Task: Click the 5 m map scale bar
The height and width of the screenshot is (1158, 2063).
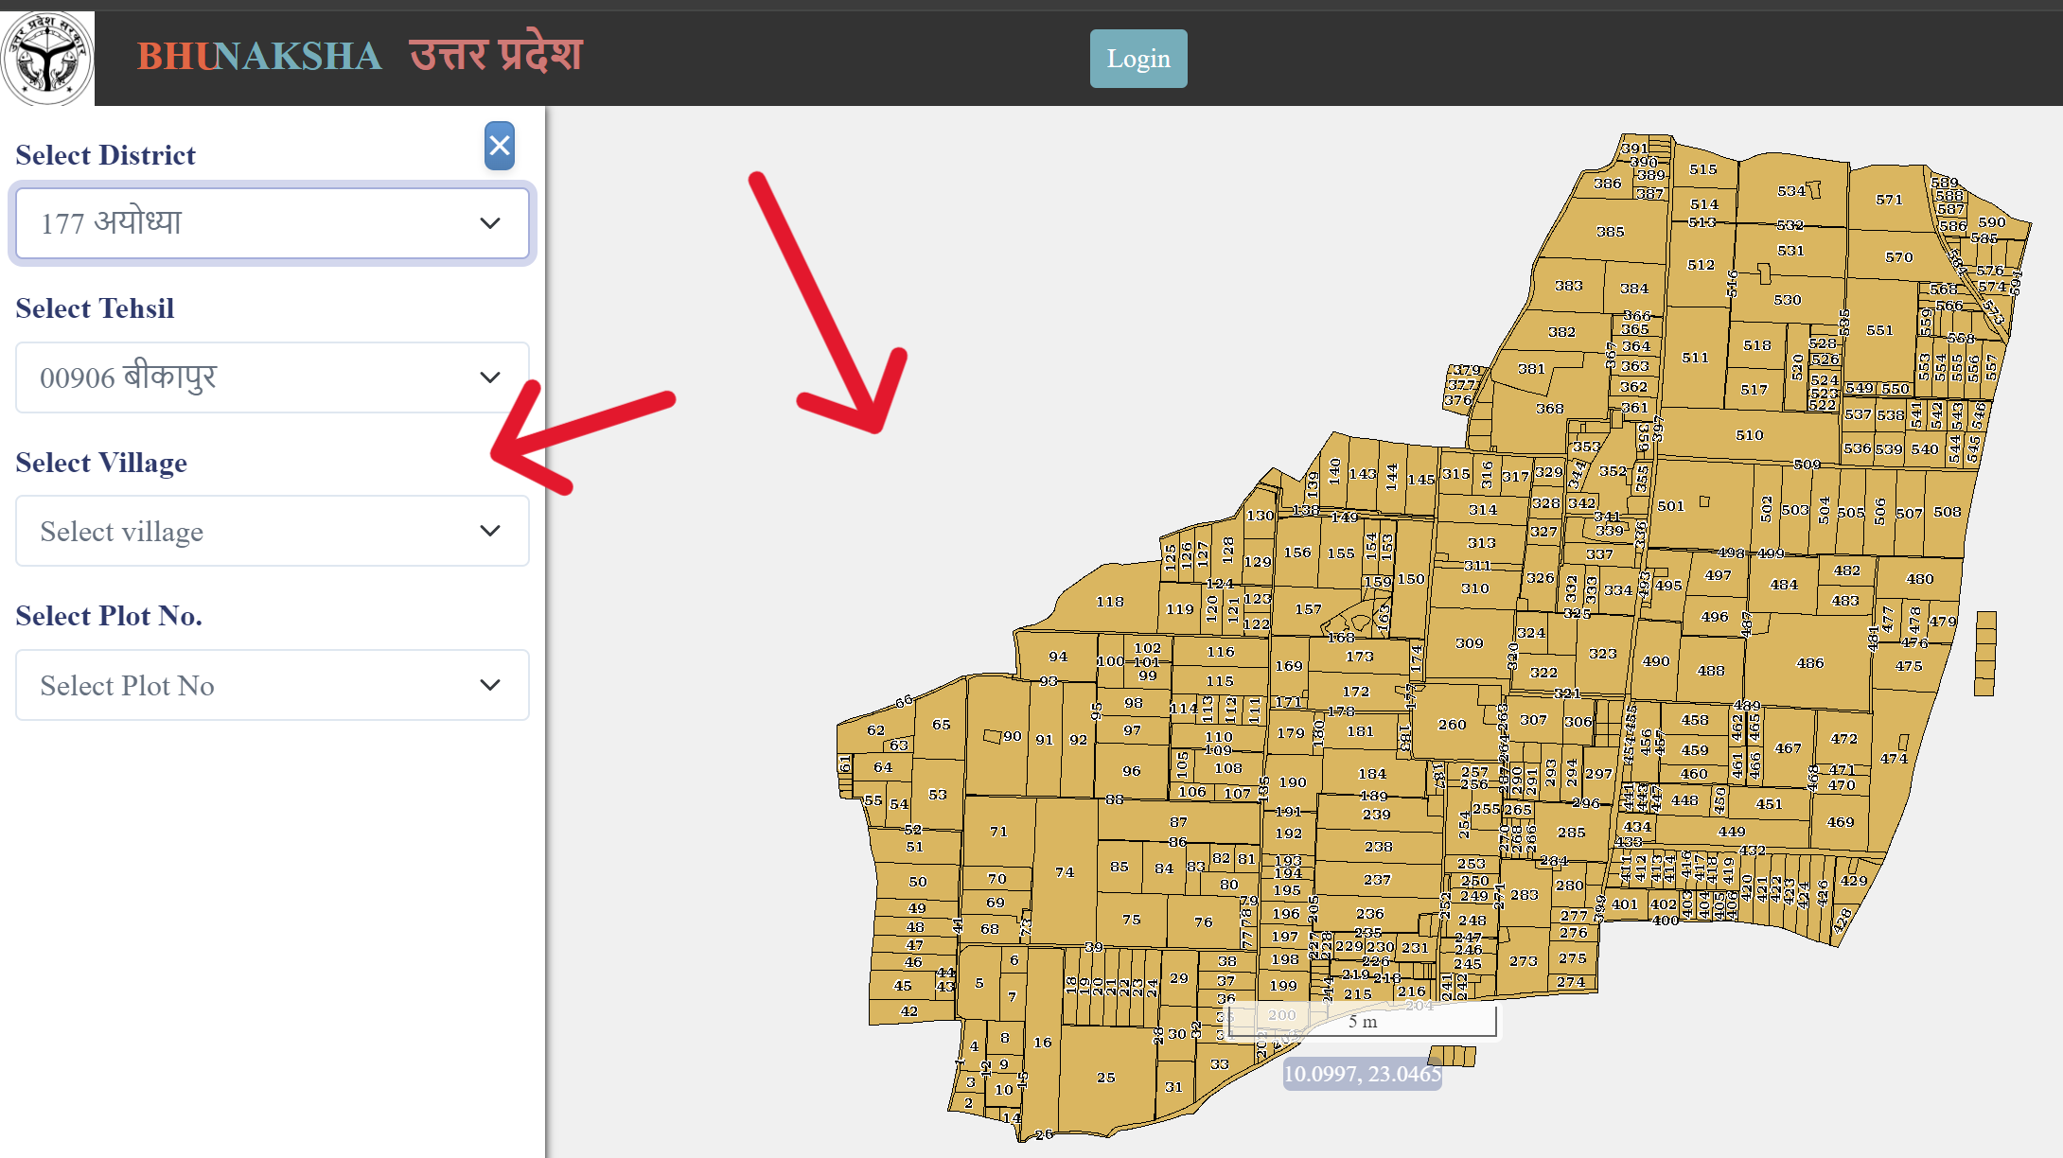Action: click(x=1363, y=1022)
